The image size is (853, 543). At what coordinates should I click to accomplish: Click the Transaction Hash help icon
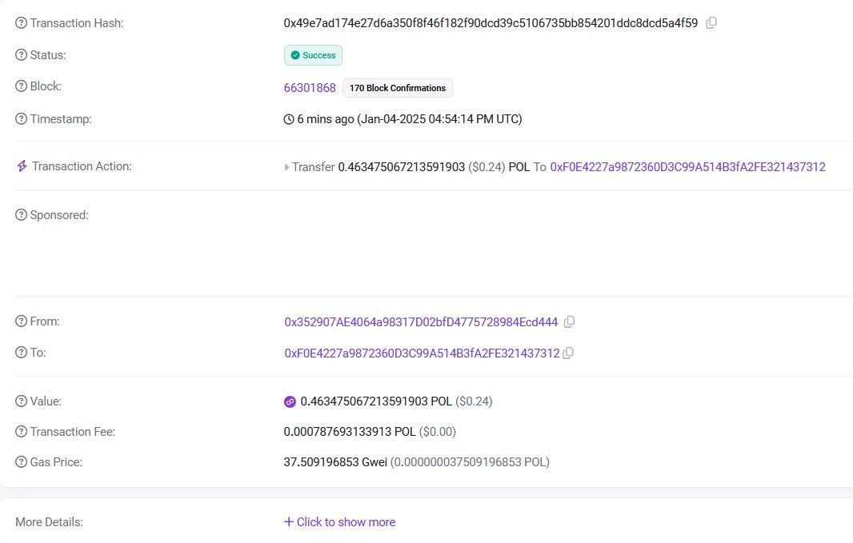click(x=21, y=23)
